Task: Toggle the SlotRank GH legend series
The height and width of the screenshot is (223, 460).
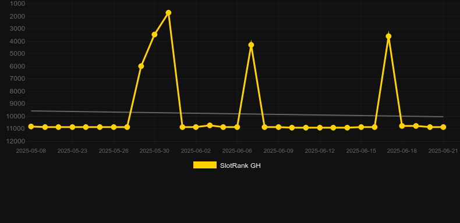Action: [x=227, y=166]
